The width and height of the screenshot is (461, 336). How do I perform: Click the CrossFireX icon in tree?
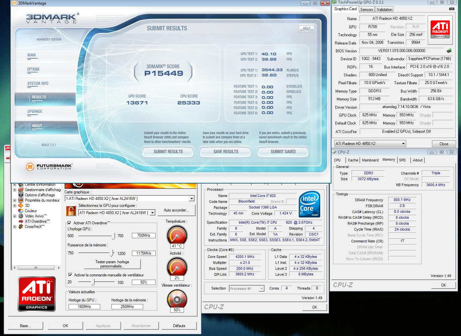click(x=21, y=227)
